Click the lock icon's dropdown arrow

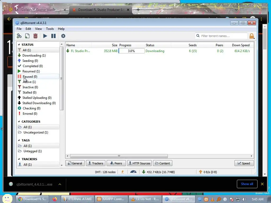click(254, 38)
